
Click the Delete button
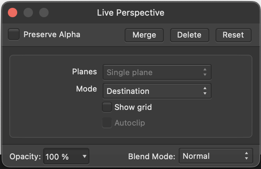[x=189, y=35]
